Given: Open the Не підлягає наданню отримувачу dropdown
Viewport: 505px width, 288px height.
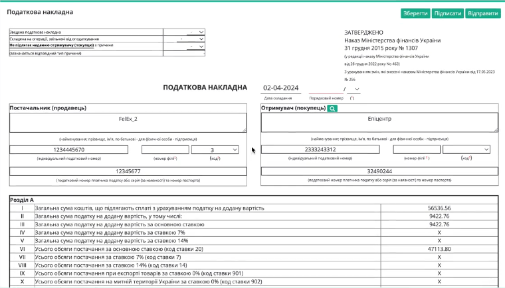Looking at the screenshot, I should coord(196,46).
